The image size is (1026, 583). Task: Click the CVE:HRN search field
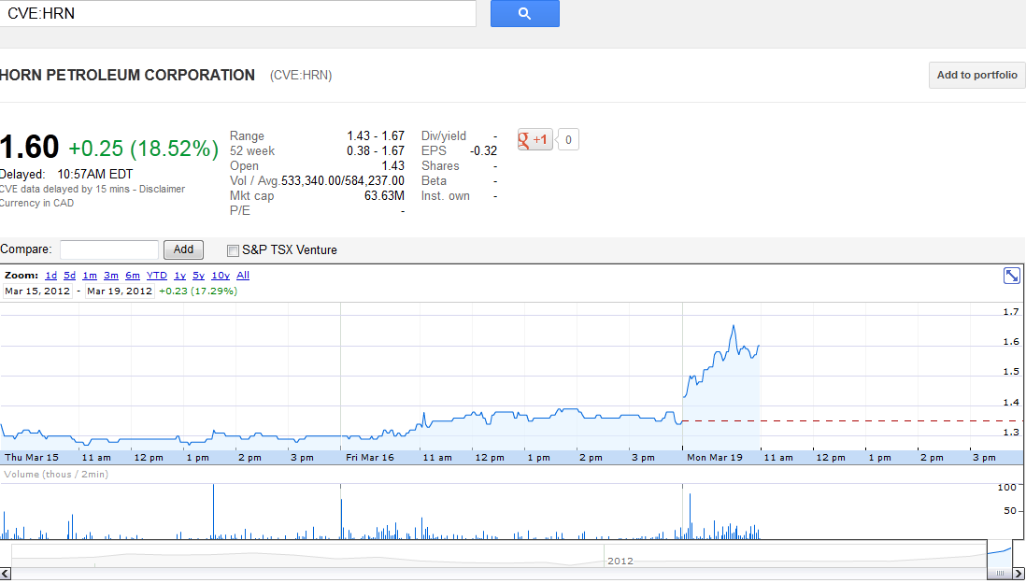(237, 14)
